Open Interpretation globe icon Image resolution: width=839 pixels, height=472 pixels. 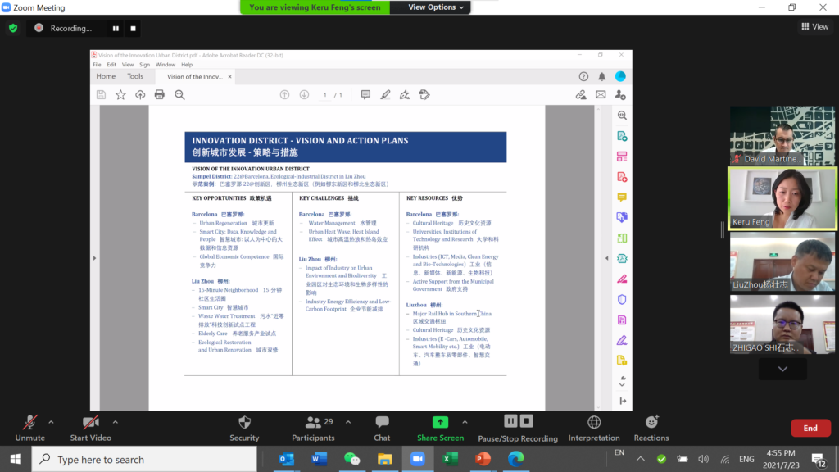click(594, 423)
